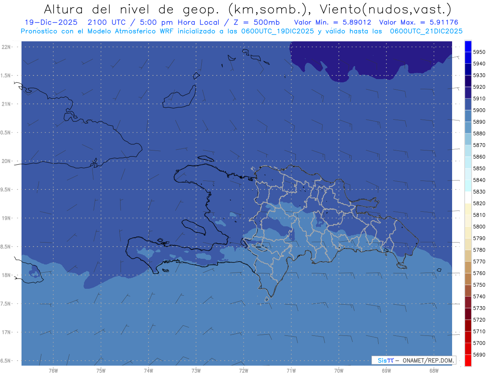Click the 'SisTT - ONAMET/REP.DOM.' credit label

point(414,360)
